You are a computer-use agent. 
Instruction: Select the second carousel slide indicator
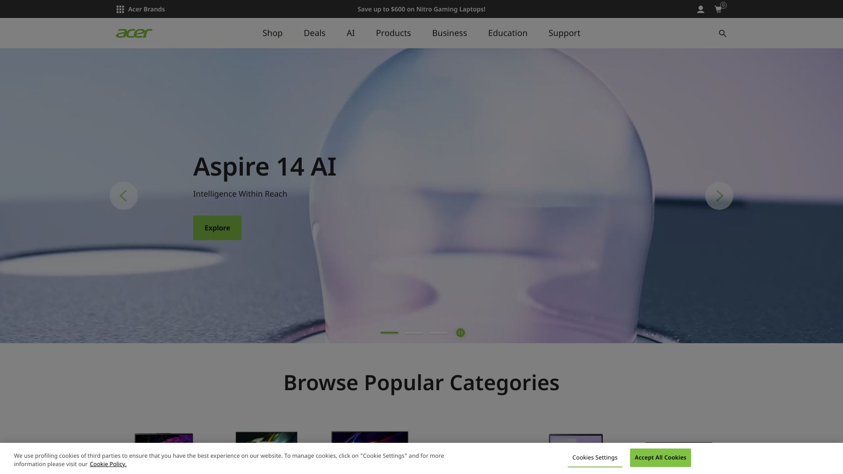click(x=414, y=333)
